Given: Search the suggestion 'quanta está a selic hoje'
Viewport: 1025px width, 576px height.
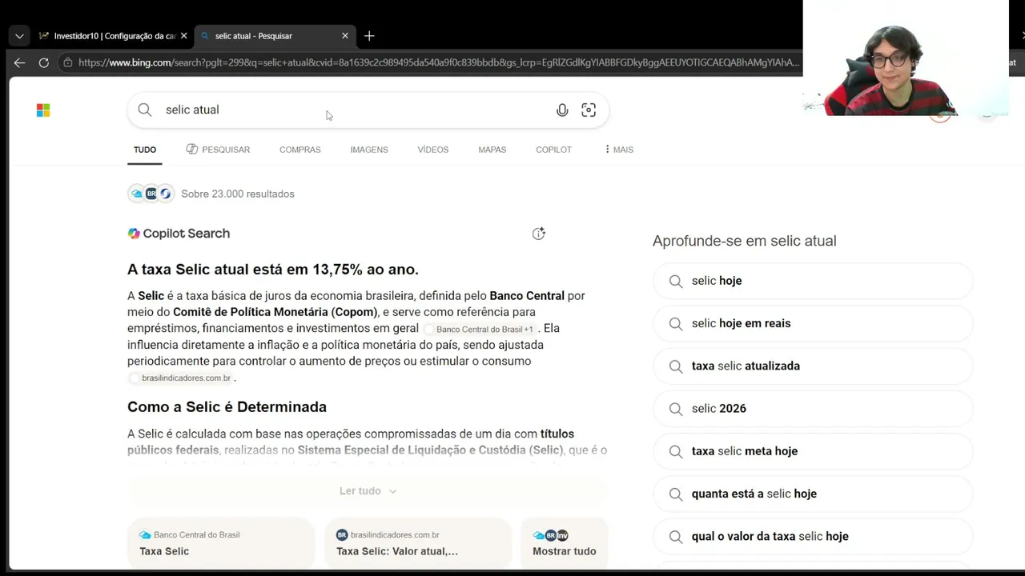Looking at the screenshot, I should pos(813,494).
